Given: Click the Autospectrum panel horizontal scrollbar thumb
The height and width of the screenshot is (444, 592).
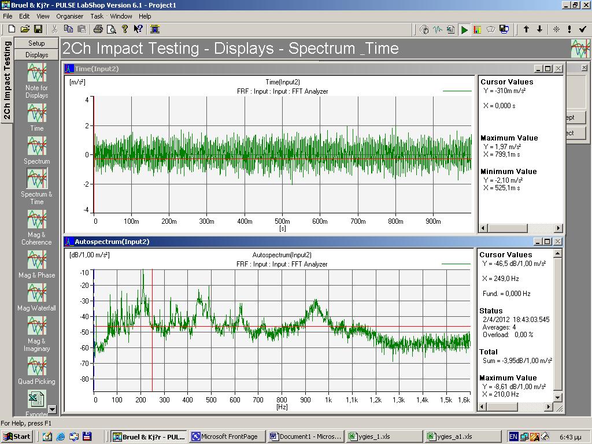Looking at the screenshot, I should click(502, 407).
